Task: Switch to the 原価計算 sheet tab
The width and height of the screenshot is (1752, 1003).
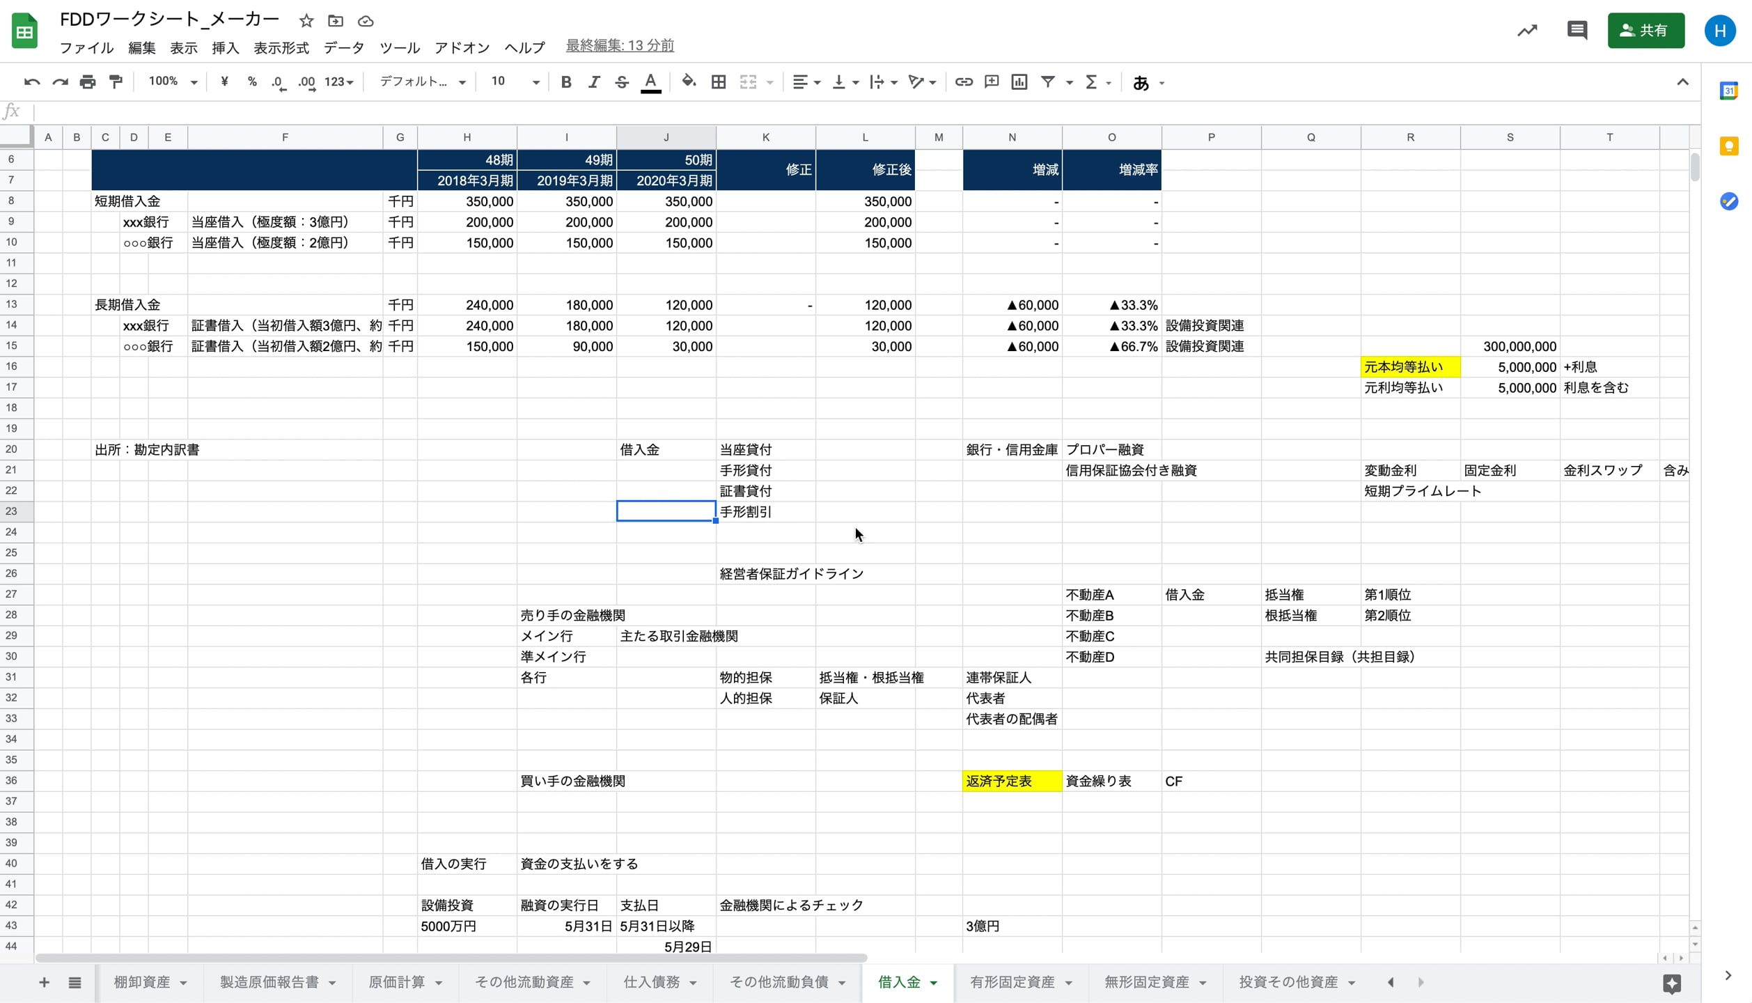Action: [x=396, y=982]
